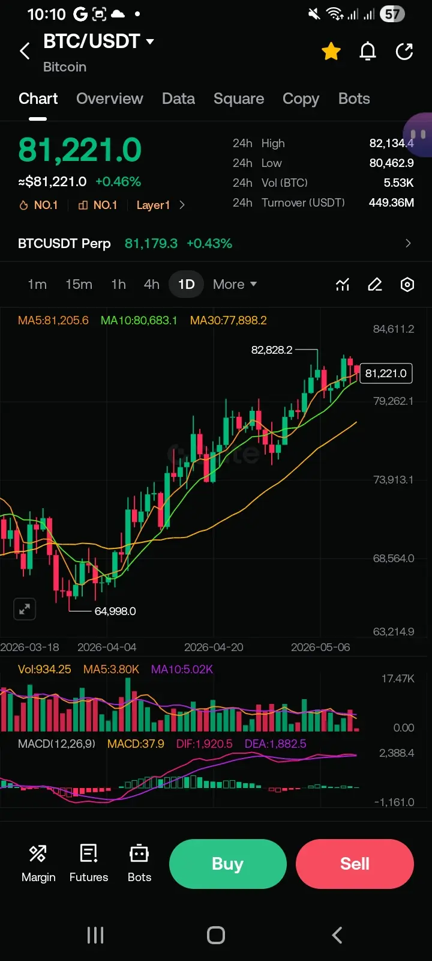Tap the 2026-05-06 date on the axis
This screenshot has width=432, height=961.
pyautogui.click(x=320, y=647)
